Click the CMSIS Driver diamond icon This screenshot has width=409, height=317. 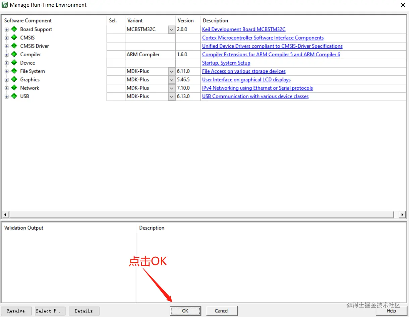pos(14,46)
